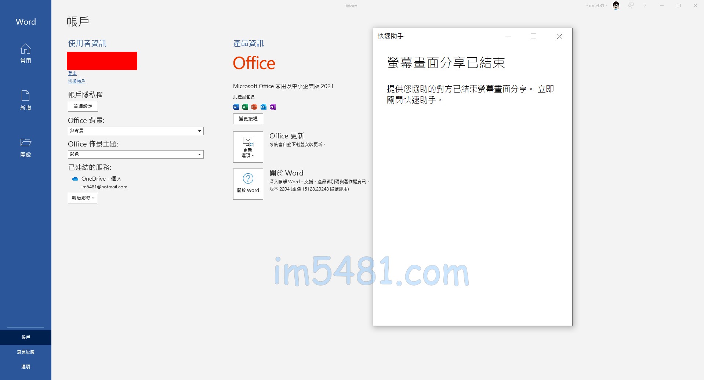Click the OneDrive cloud icon
Image resolution: width=704 pixels, height=380 pixels.
pos(75,179)
